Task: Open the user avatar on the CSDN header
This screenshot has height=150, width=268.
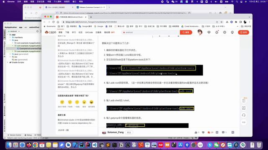Action: point(200,32)
